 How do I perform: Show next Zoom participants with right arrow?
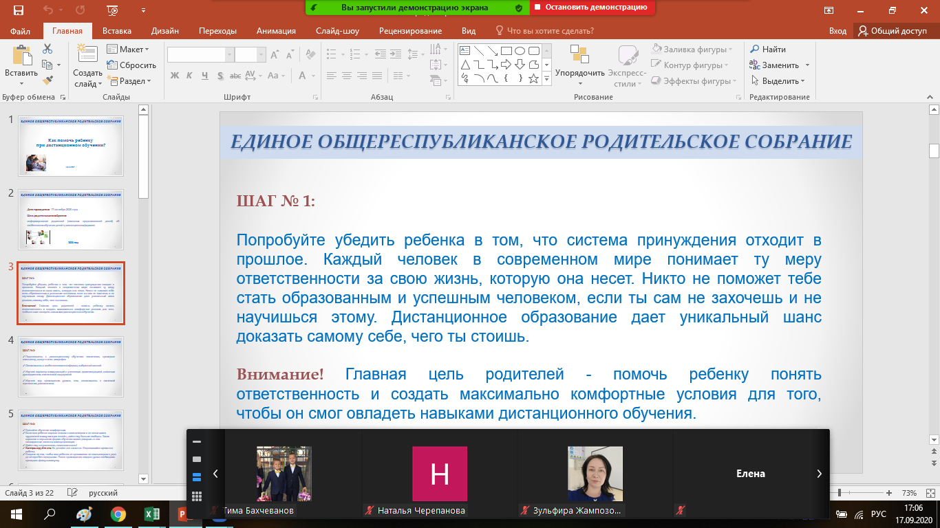tap(819, 474)
